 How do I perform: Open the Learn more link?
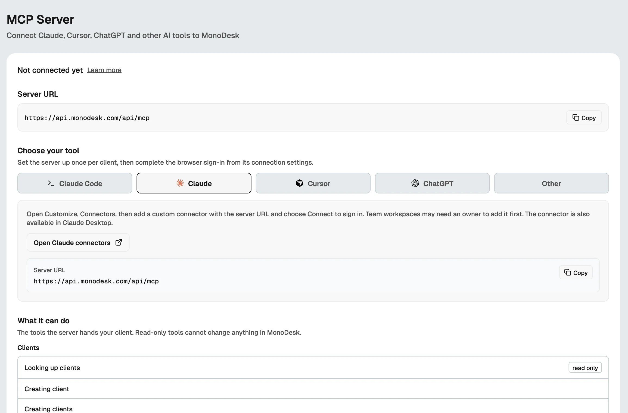[x=104, y=70]
